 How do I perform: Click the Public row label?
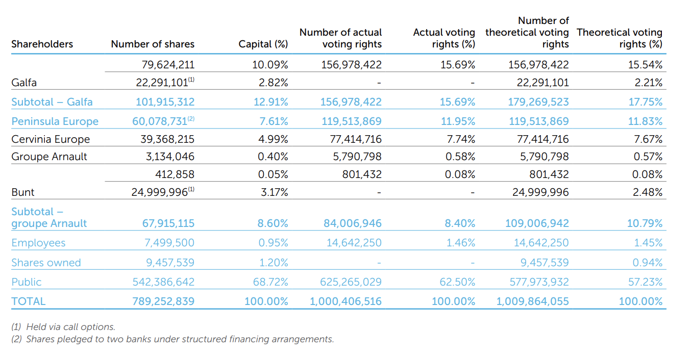pyautogui.click(x=27, y=282)
